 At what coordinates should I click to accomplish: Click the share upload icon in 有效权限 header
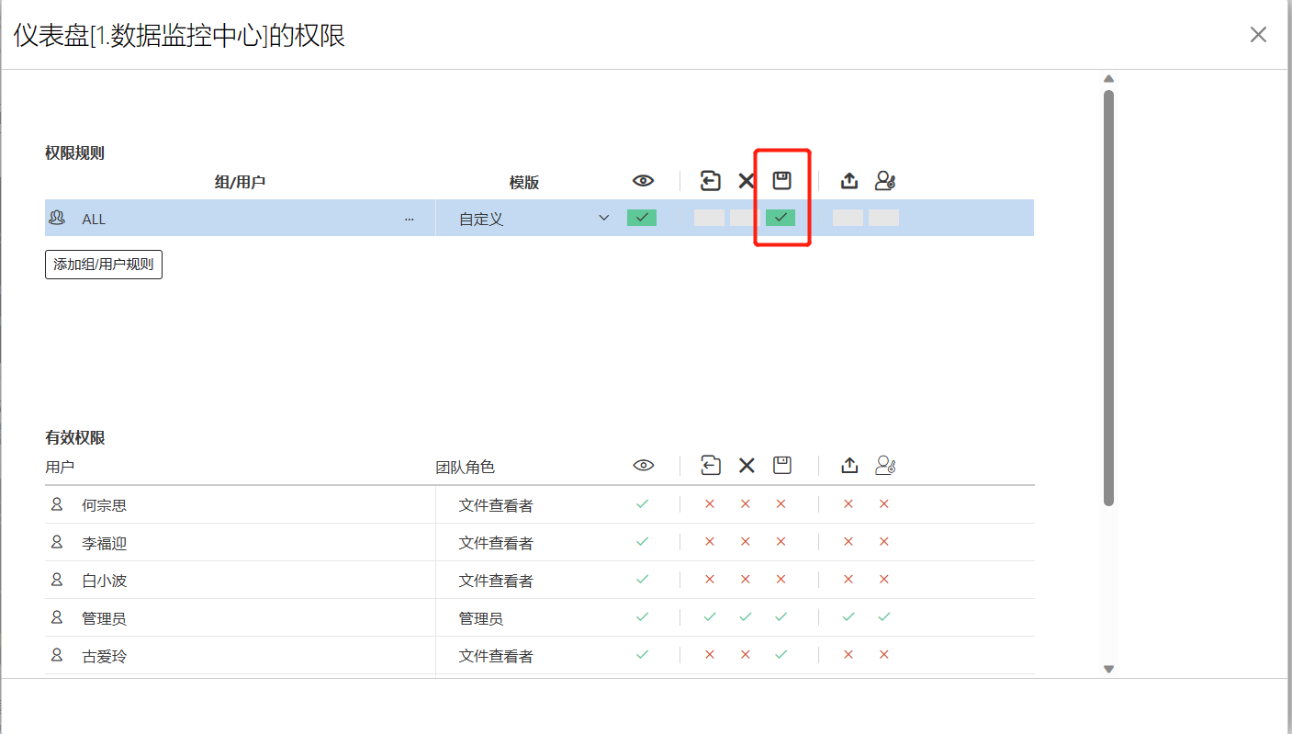pos(849,466)
